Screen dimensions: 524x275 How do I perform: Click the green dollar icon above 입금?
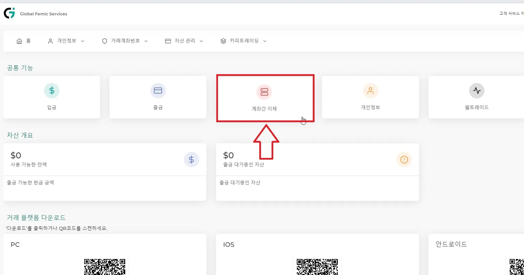pos(52,91)
